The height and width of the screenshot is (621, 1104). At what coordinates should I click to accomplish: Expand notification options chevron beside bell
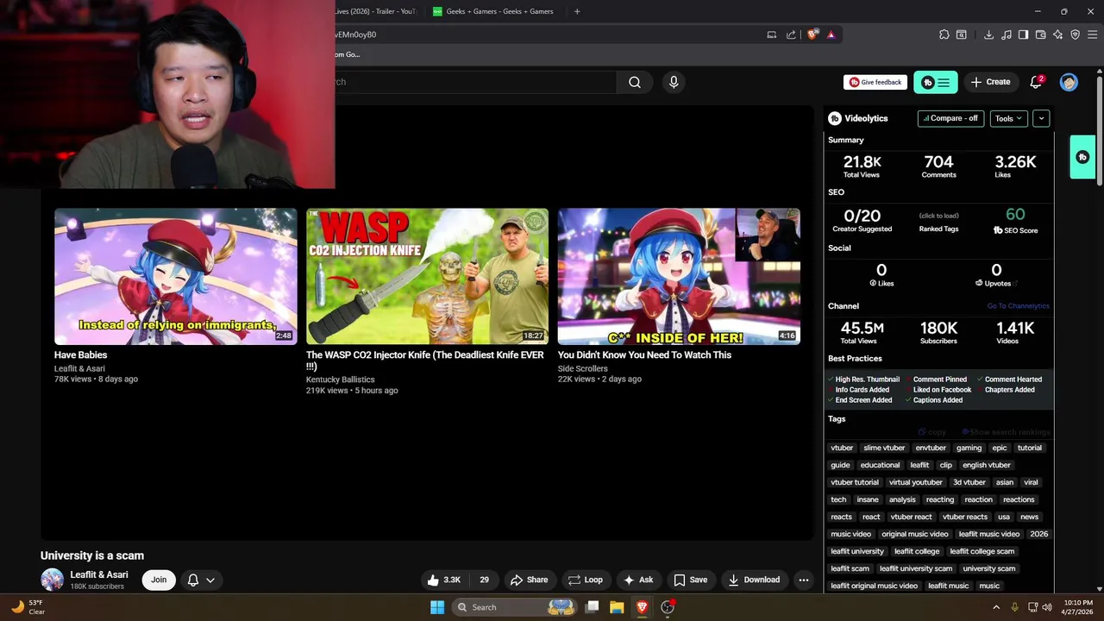pos(210,580)
